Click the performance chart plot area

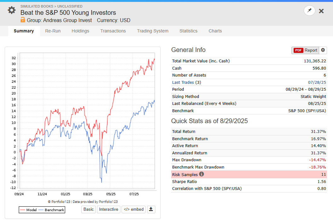point(87,121)
